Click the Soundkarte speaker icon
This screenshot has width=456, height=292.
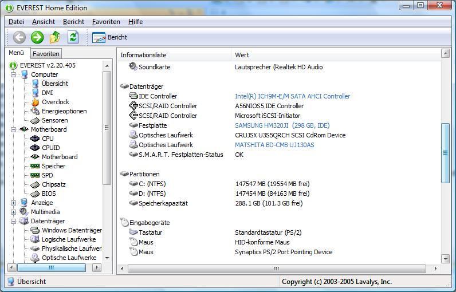tap(133, 66)
